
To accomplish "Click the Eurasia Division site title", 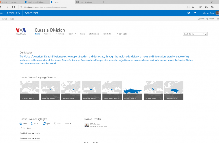I will point(50,30).
